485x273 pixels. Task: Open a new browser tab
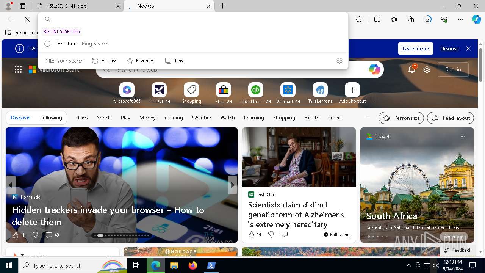pos(223,6)
